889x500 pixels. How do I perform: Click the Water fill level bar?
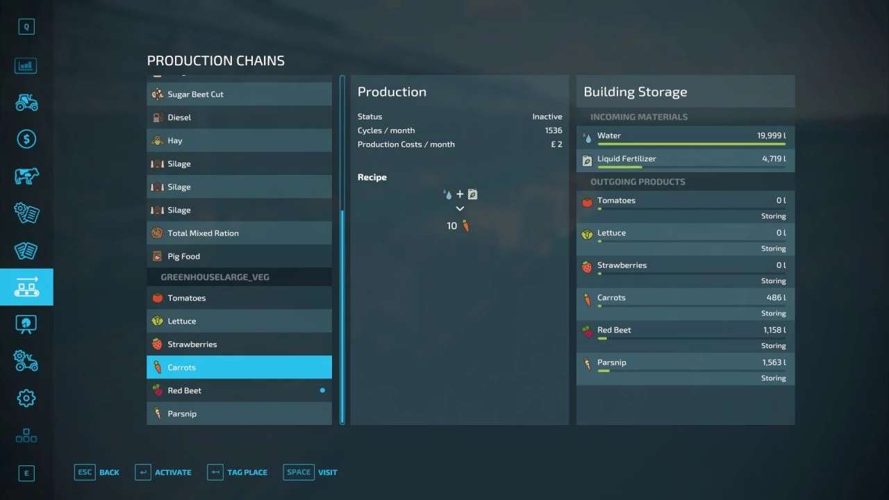tap(691, 144)
